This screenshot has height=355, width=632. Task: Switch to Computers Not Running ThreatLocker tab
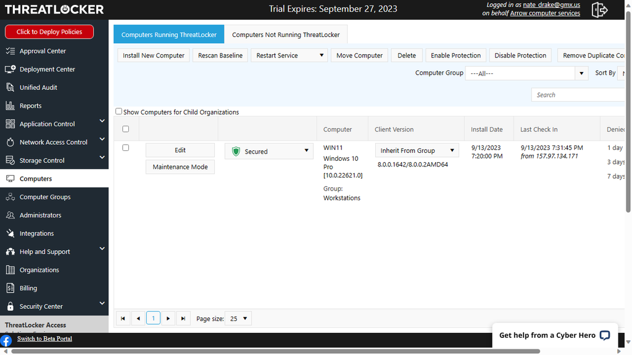click(286, 35)
